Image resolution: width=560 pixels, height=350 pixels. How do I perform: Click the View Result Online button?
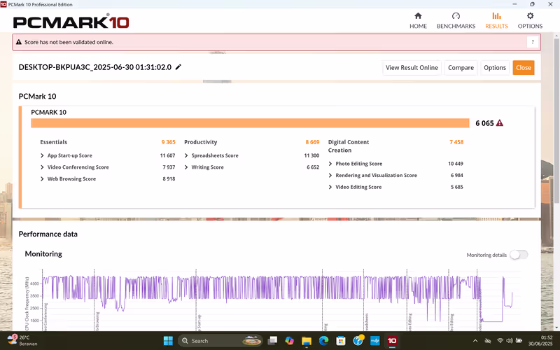coord(412,68)
